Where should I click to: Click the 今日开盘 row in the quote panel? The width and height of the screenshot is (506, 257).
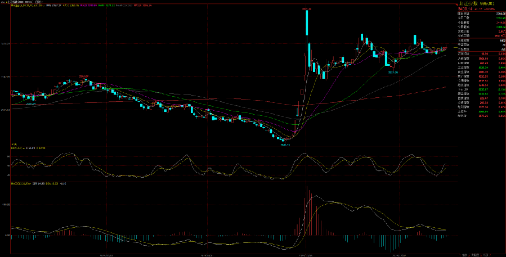point(481,18)
